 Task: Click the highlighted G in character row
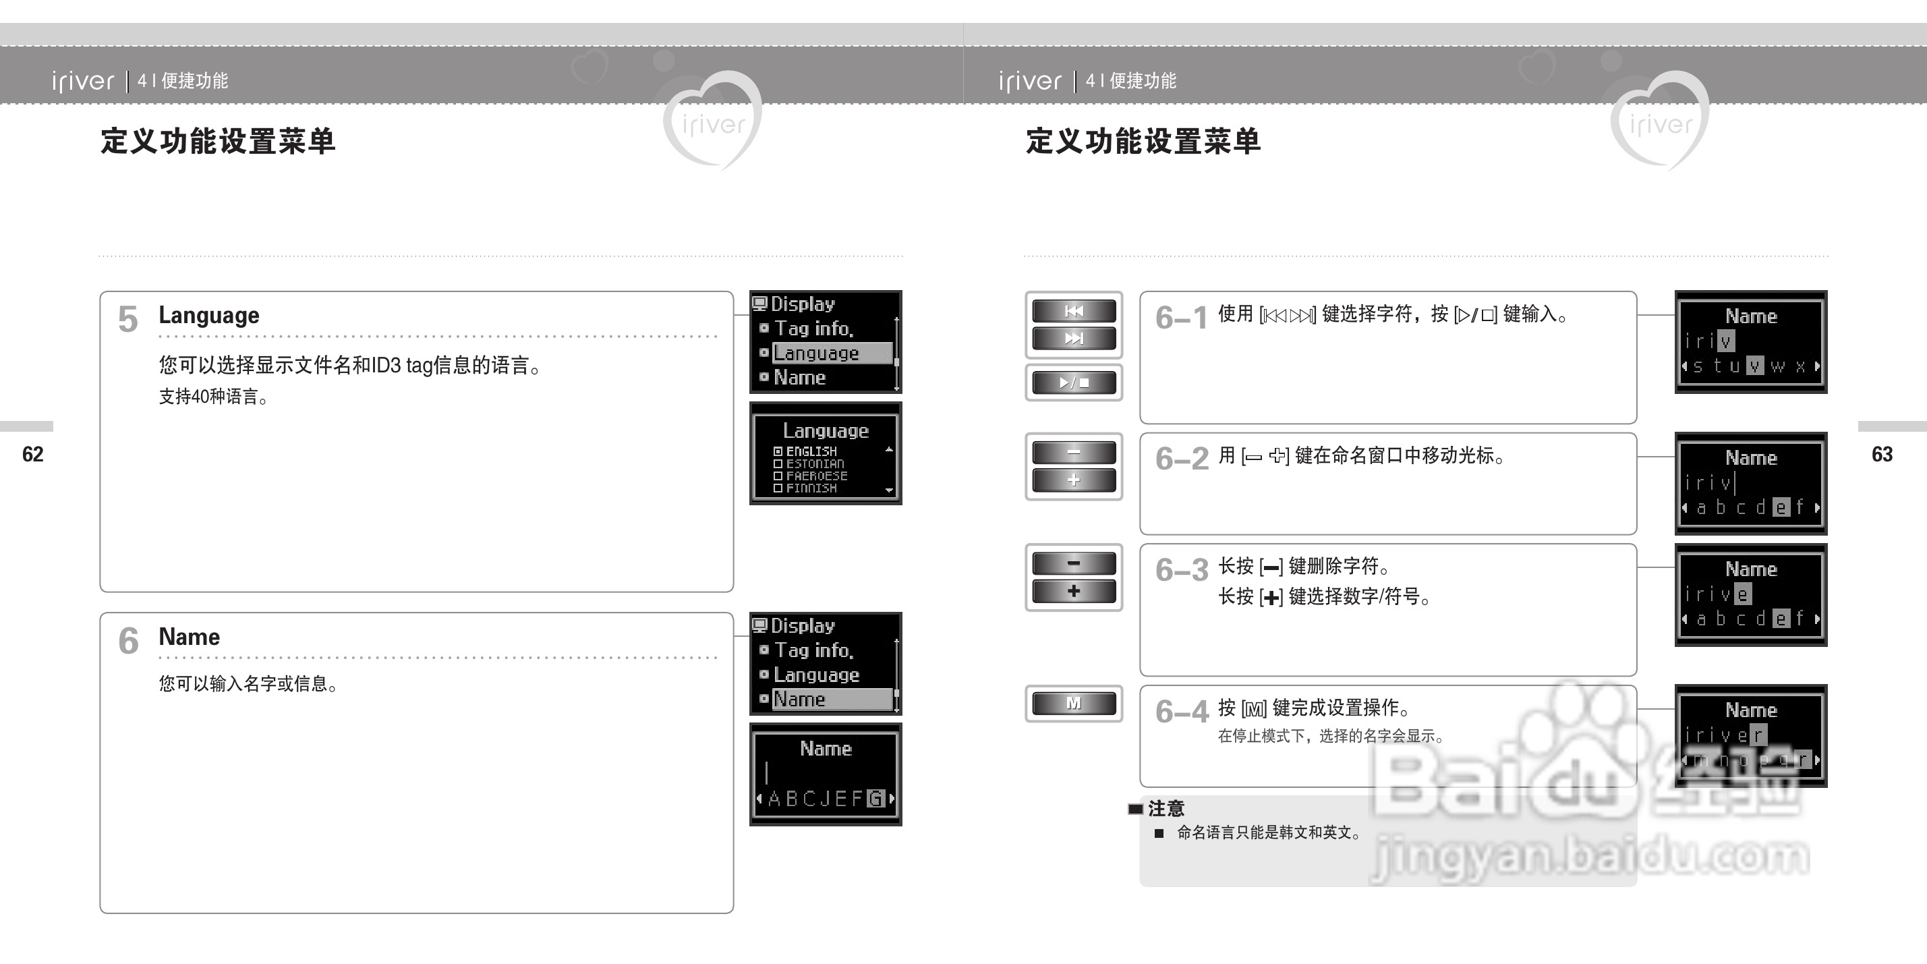tap(875, 799)
